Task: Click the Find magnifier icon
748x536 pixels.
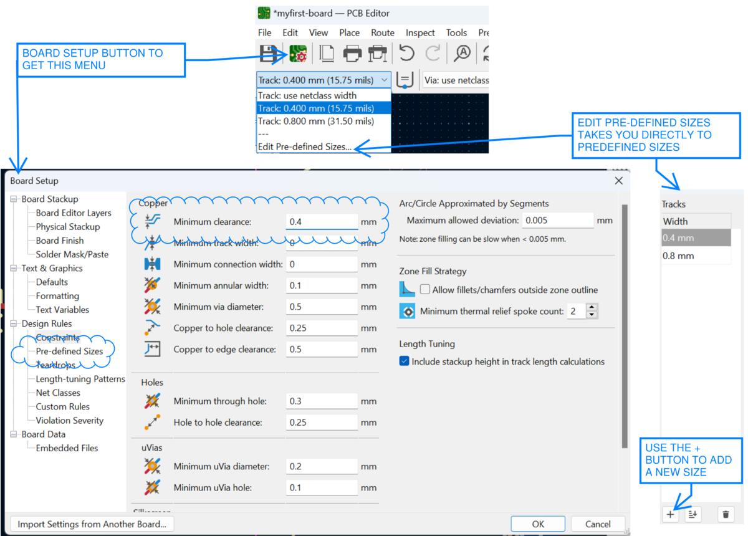Action: coord(462,54)
